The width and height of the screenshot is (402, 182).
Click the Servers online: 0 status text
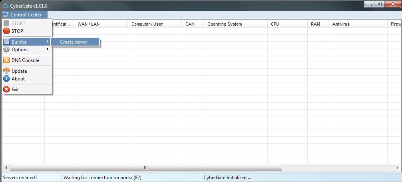coord(20,177)
